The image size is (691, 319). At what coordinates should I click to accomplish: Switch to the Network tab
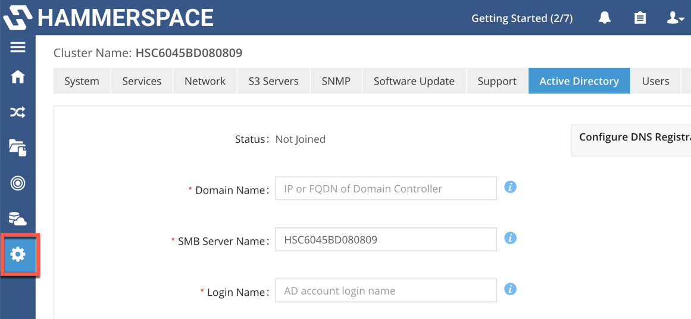pyautogui.click(x=205, y=81)
